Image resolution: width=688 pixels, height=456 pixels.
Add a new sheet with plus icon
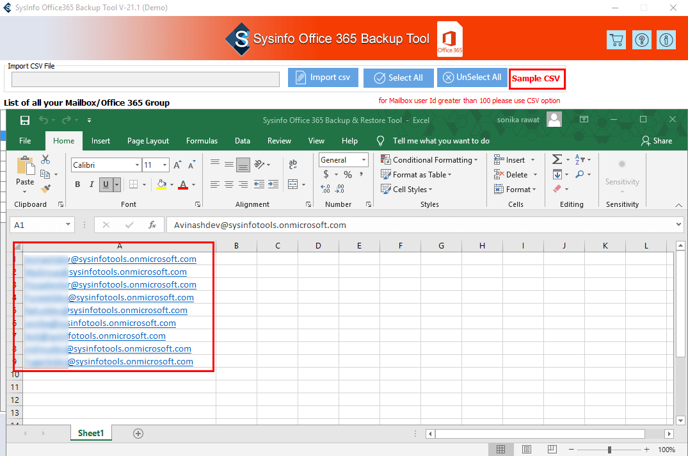click(x=138, y=434)
